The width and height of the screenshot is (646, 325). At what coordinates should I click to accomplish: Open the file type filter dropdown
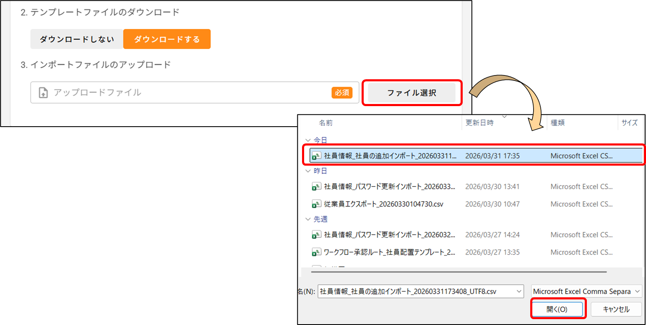[586, 291]
